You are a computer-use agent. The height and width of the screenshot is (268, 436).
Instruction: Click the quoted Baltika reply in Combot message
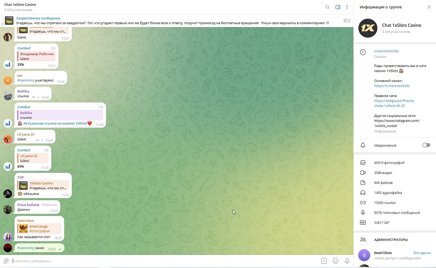[x=60, y=115]
